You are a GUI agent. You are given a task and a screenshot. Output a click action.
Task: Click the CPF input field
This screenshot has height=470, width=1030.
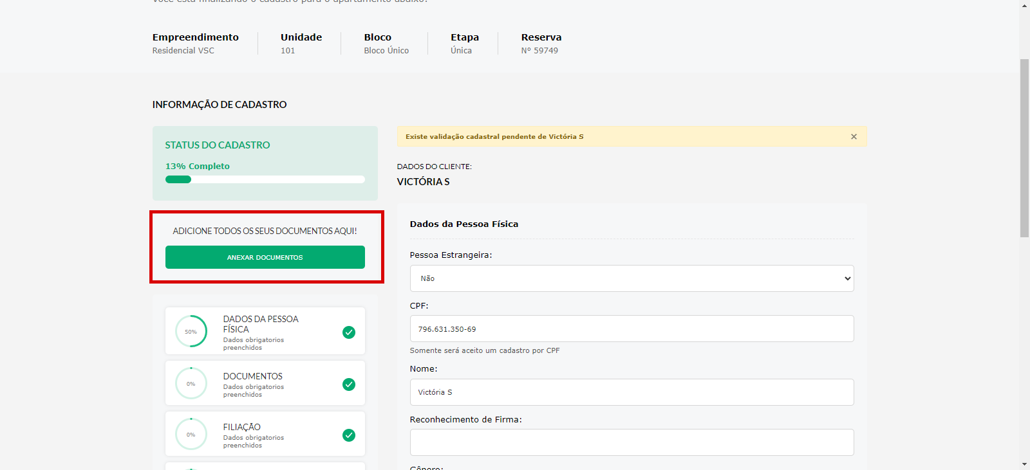coord(632,329)
